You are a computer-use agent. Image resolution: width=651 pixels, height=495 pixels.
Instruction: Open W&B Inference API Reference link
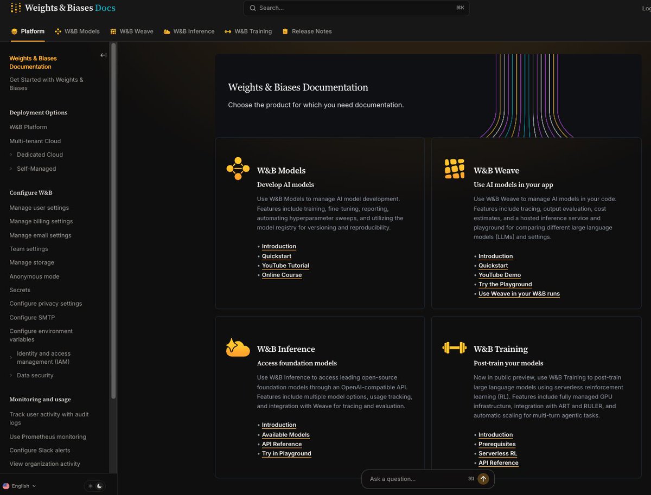(x=282, y=444)
